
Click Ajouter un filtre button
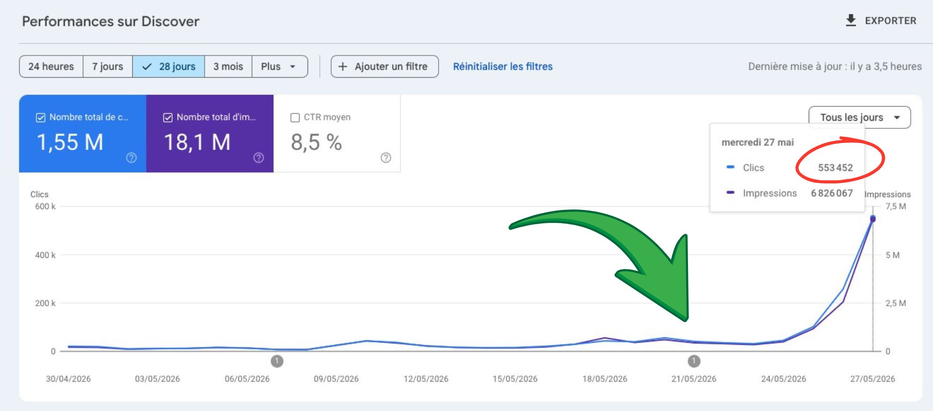(x=384, y=67)
